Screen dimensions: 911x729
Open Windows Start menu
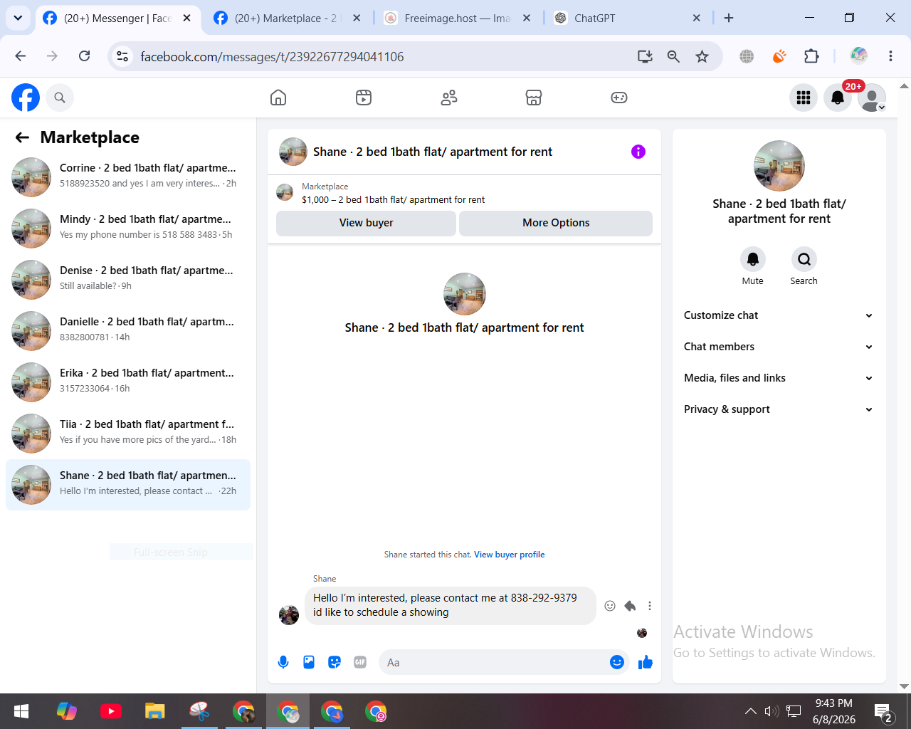21,711
